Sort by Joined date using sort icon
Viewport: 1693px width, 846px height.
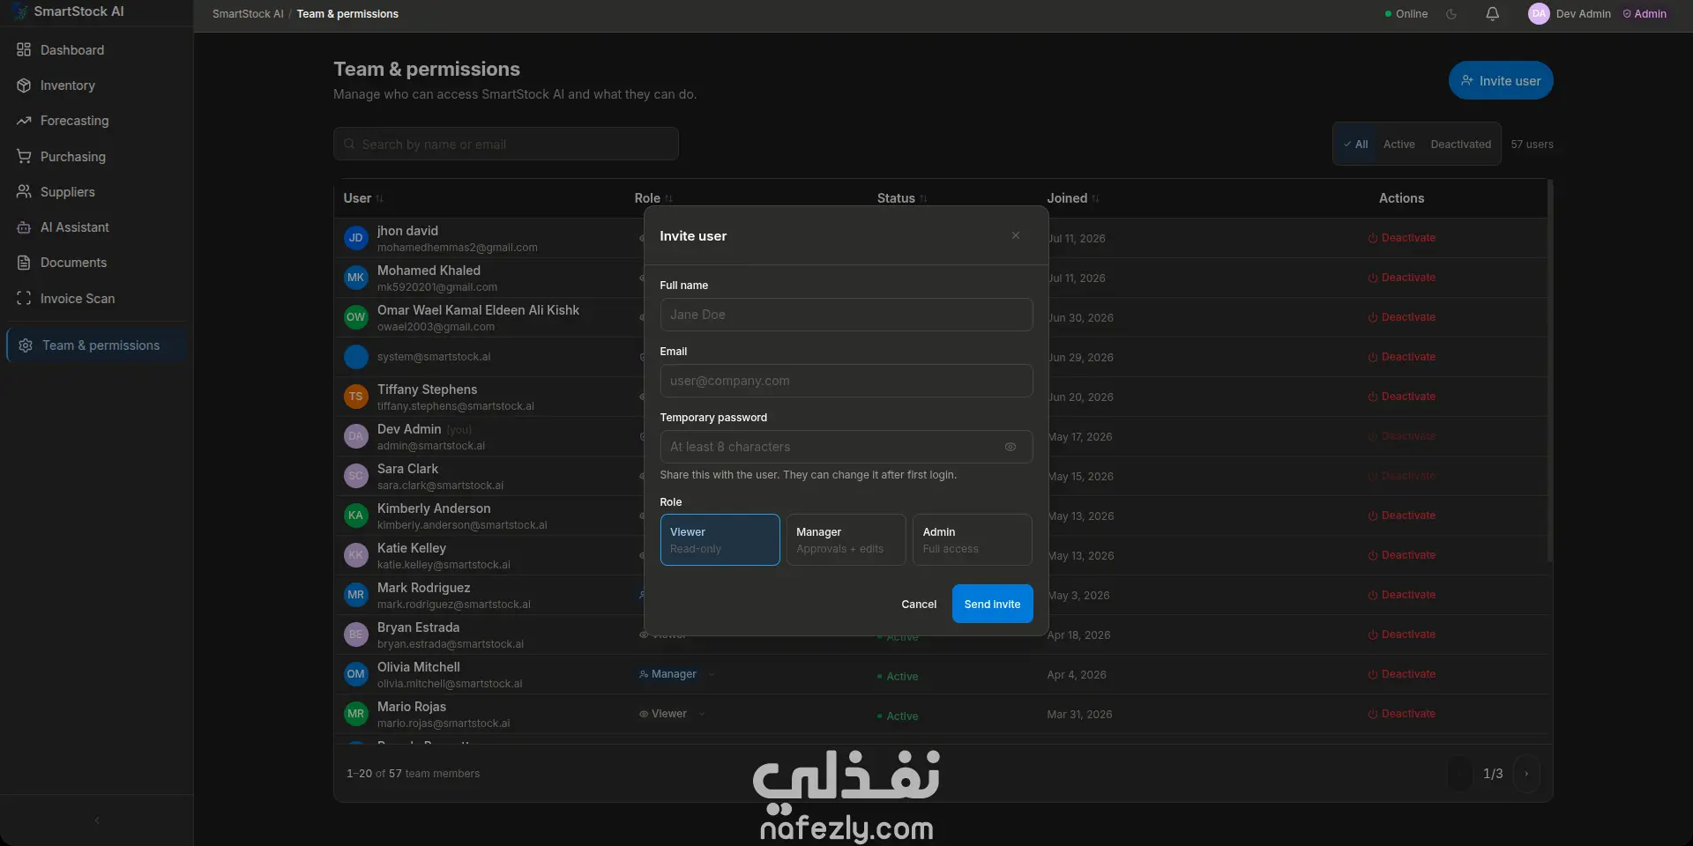1096,199
